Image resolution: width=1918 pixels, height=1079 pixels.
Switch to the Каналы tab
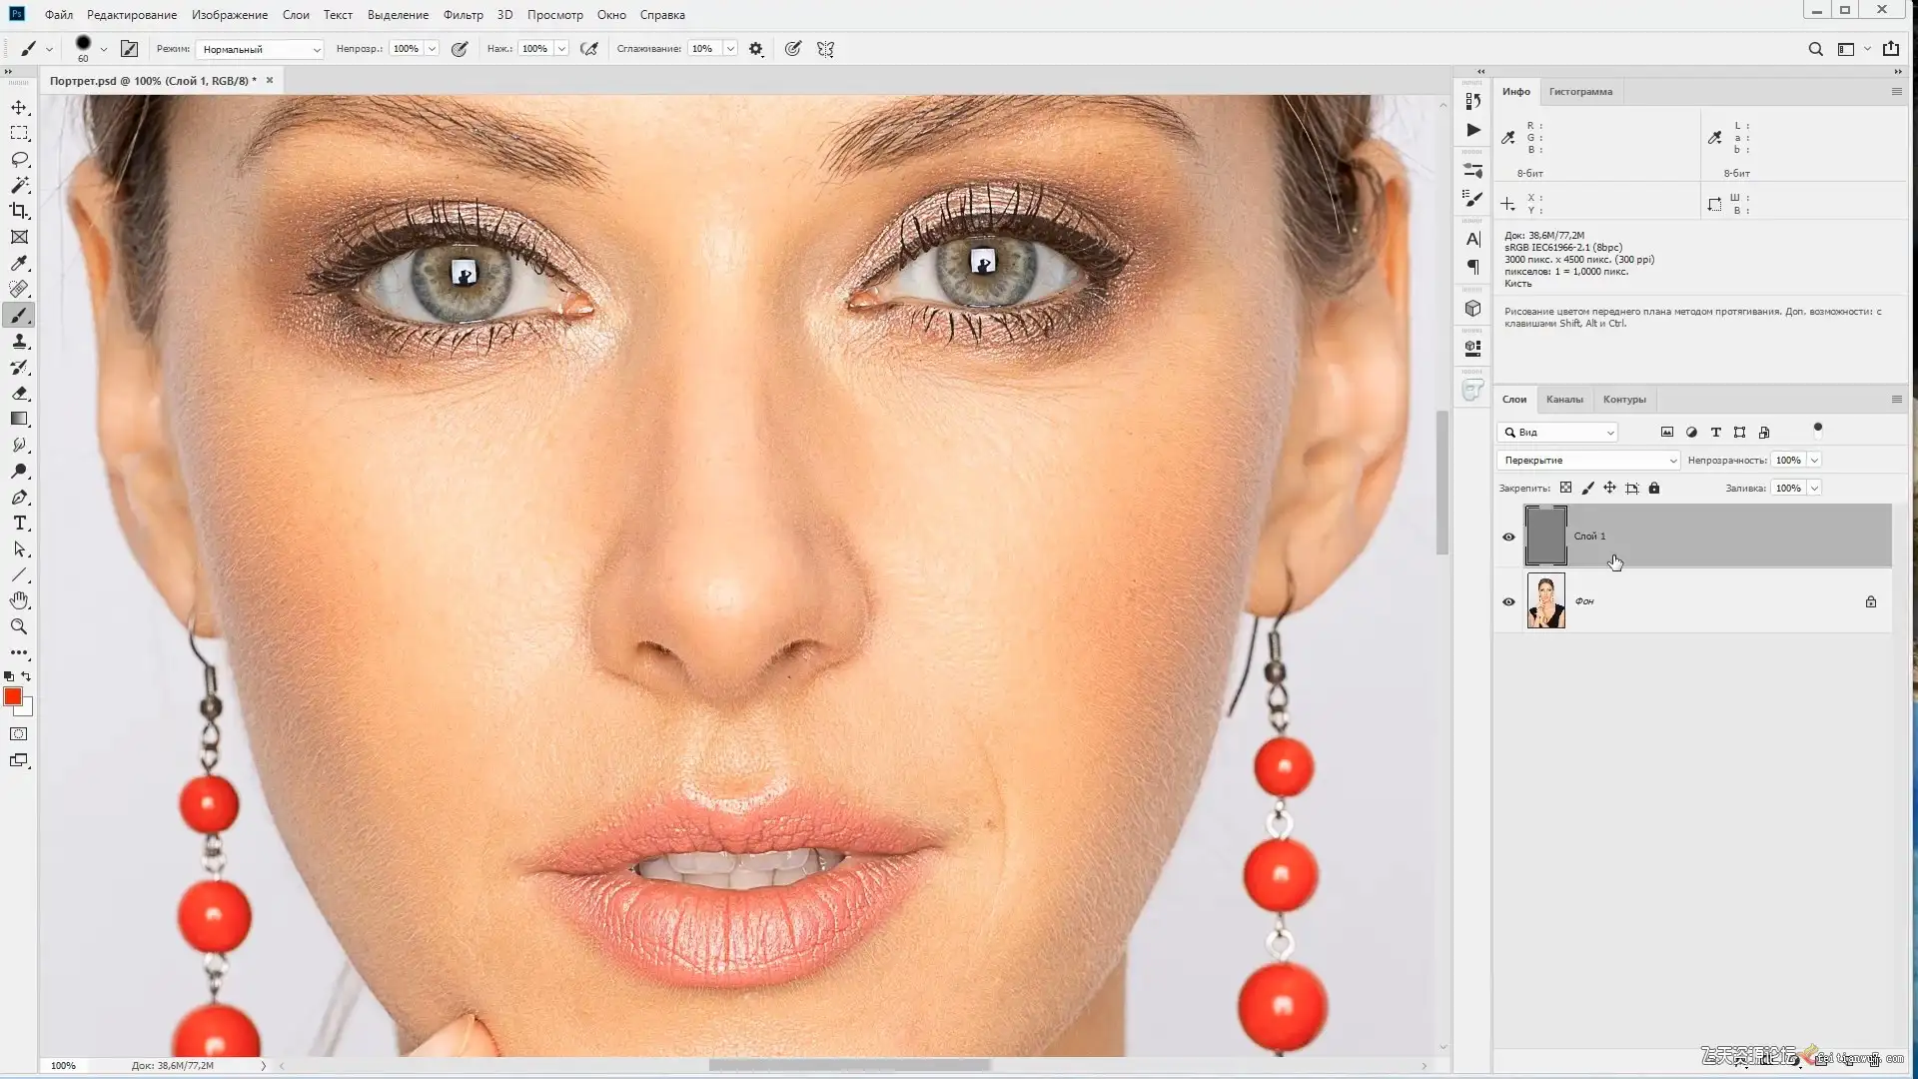pyautogui.click(x=1564, y=400)
